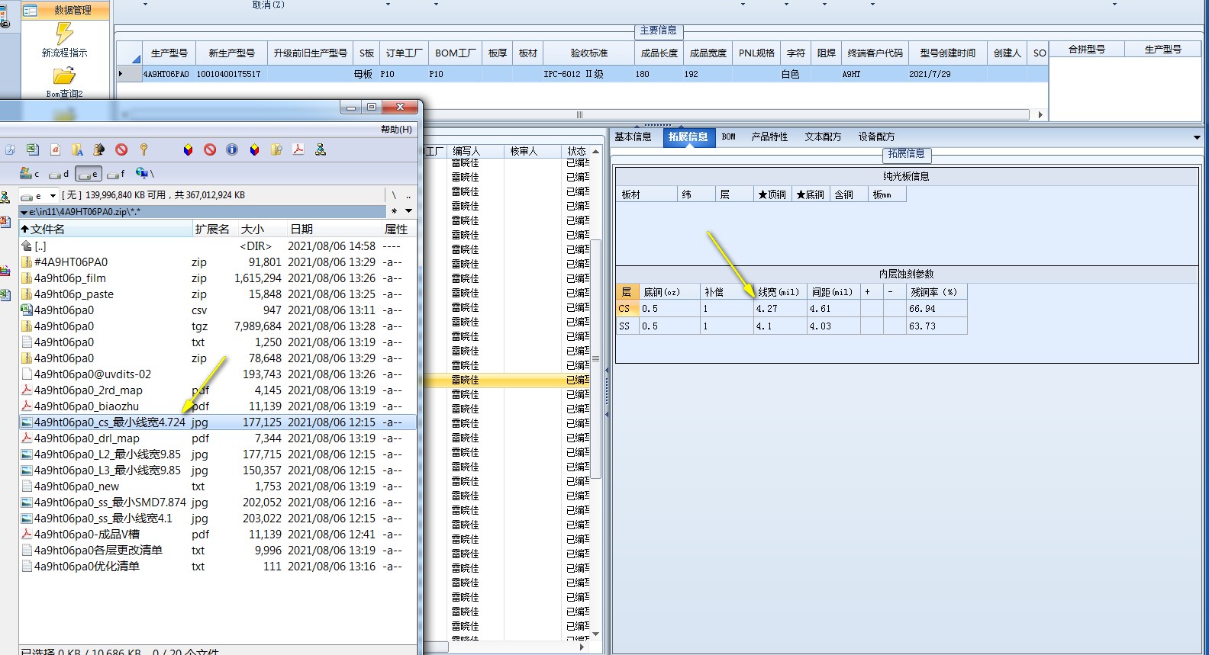Switch to BOM tab
The image size is (1209, 655).
point(729,137)
